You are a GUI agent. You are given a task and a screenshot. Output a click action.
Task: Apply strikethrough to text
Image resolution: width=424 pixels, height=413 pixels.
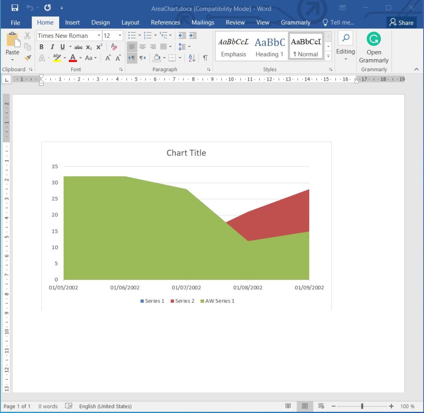coord(78,47)
